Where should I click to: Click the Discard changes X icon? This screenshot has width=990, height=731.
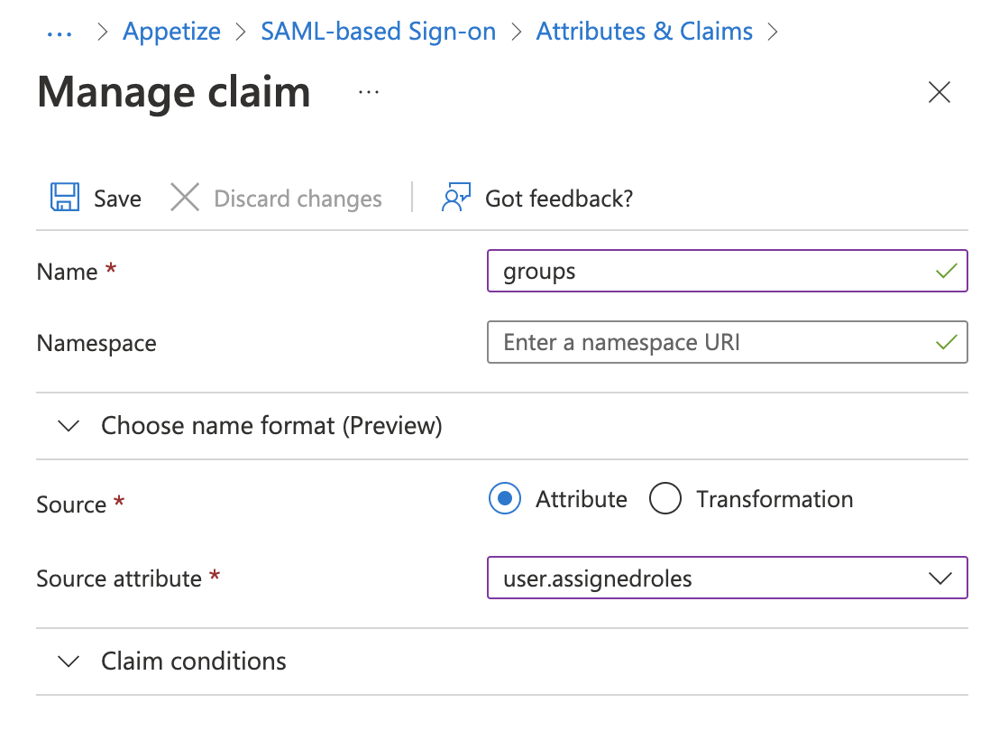click(185, 198)
